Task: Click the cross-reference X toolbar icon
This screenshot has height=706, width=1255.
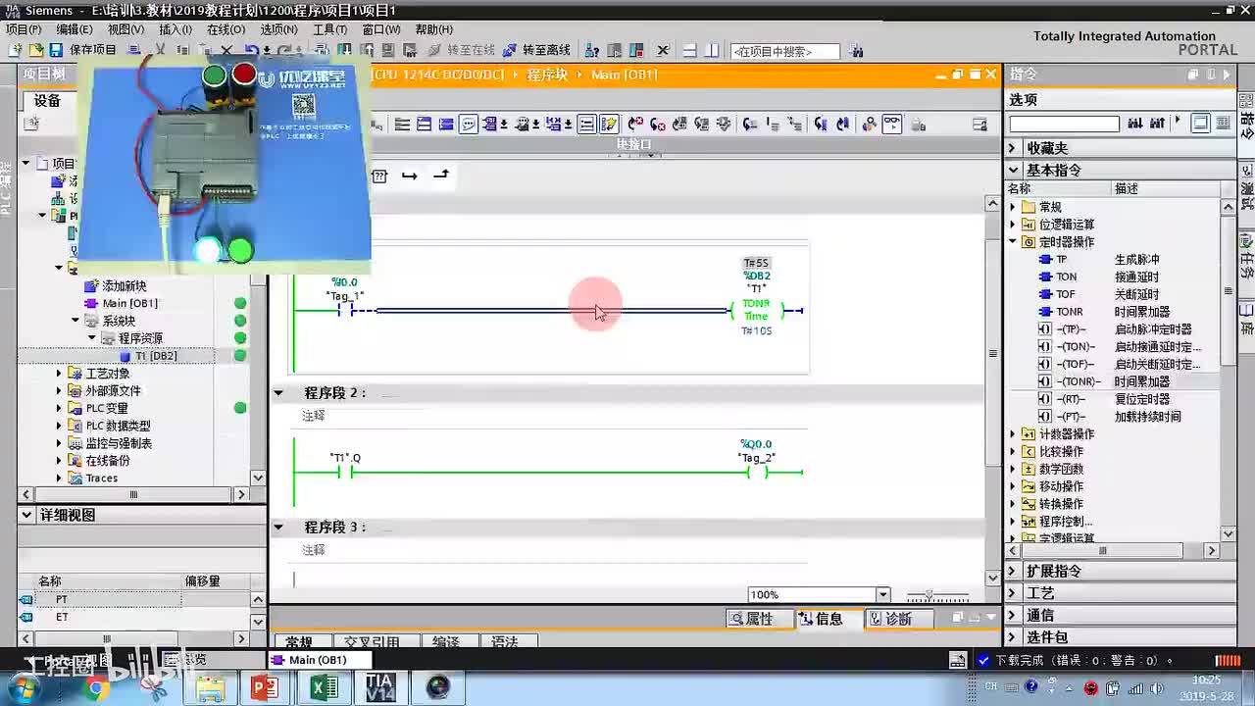Action: (x=663, y=50)
